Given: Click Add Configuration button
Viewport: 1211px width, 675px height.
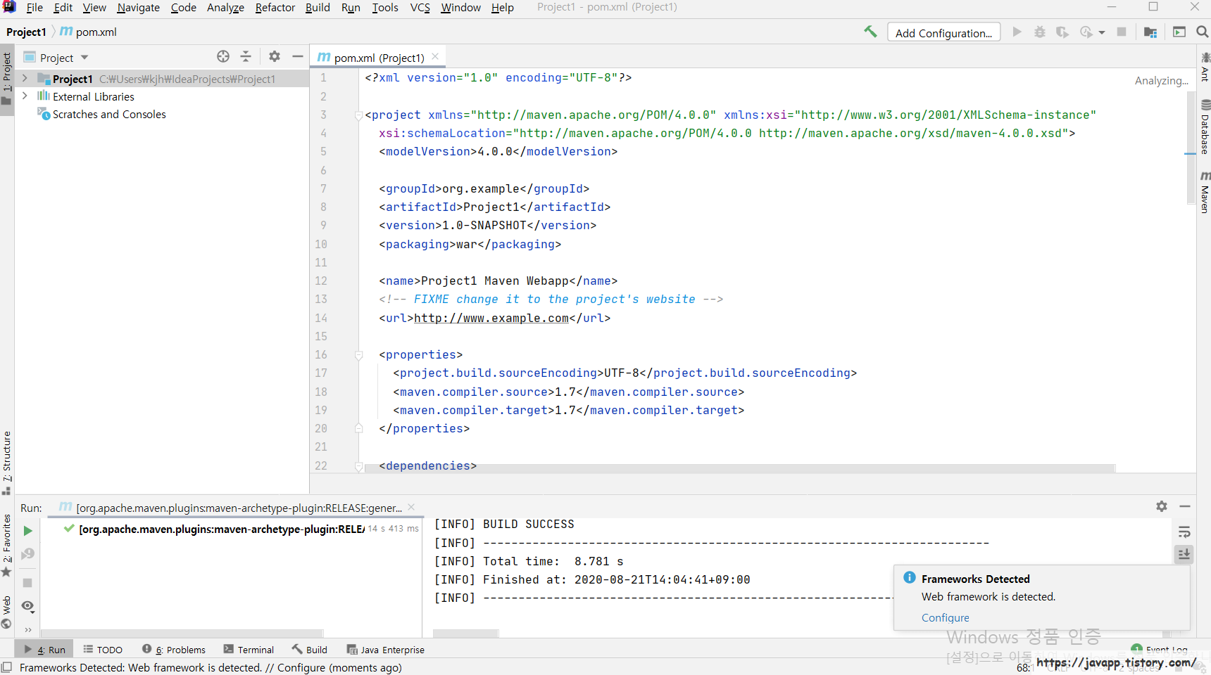Looking at the screenshot, I should point(943,32).
